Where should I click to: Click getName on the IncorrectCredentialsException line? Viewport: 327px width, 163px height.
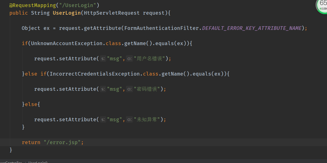pos(172,74)
